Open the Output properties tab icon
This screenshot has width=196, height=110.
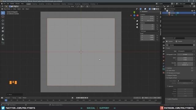(164, 48)
